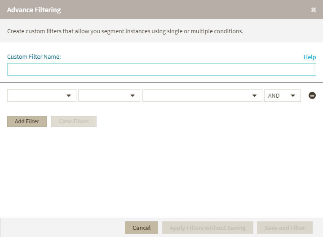Open the Help link
323x237 pixels.
310,57
